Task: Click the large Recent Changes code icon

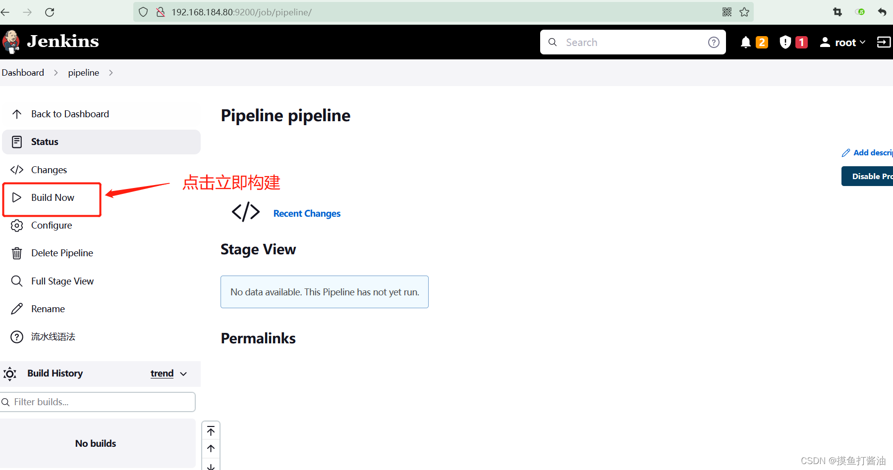Action: click(x=246, y=212)
